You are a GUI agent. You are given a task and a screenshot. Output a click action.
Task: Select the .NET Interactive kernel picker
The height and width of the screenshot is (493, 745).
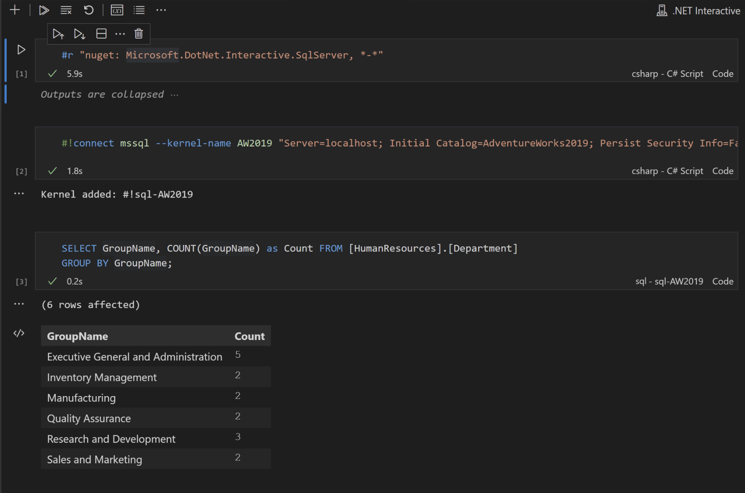click(699, 10)
